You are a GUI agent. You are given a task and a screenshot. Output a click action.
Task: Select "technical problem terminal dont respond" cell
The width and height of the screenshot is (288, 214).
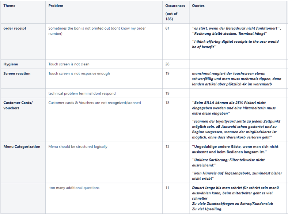click(x=82, y=93)
